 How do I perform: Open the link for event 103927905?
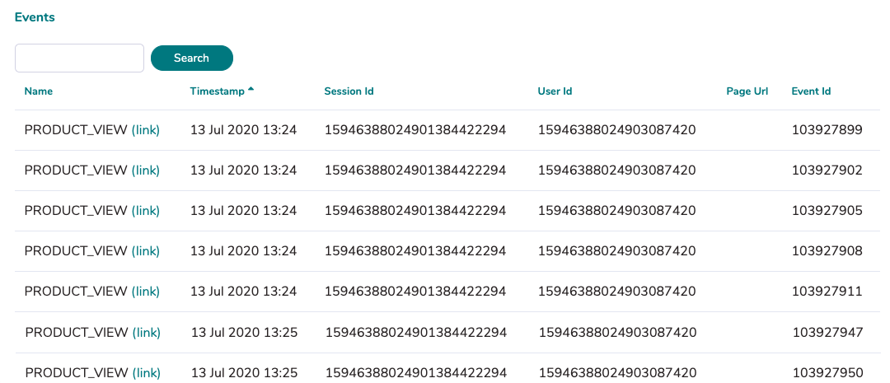click(146, 211)
